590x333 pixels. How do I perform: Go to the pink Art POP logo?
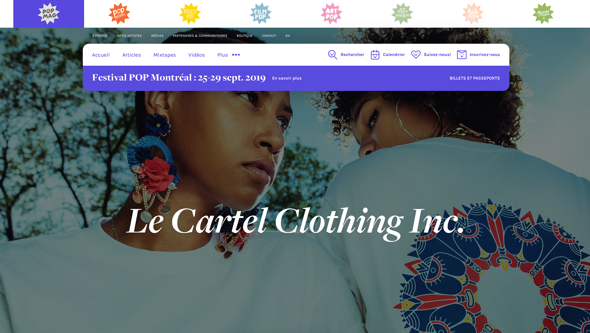point(331,14)
